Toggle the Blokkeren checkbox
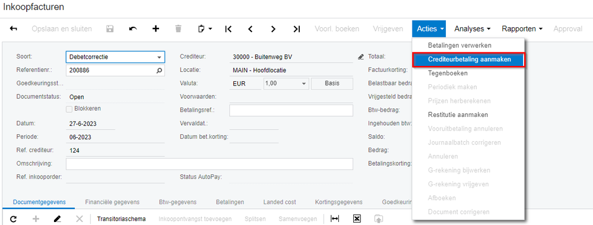Screen dimensions: 593x225 point(69,109)
